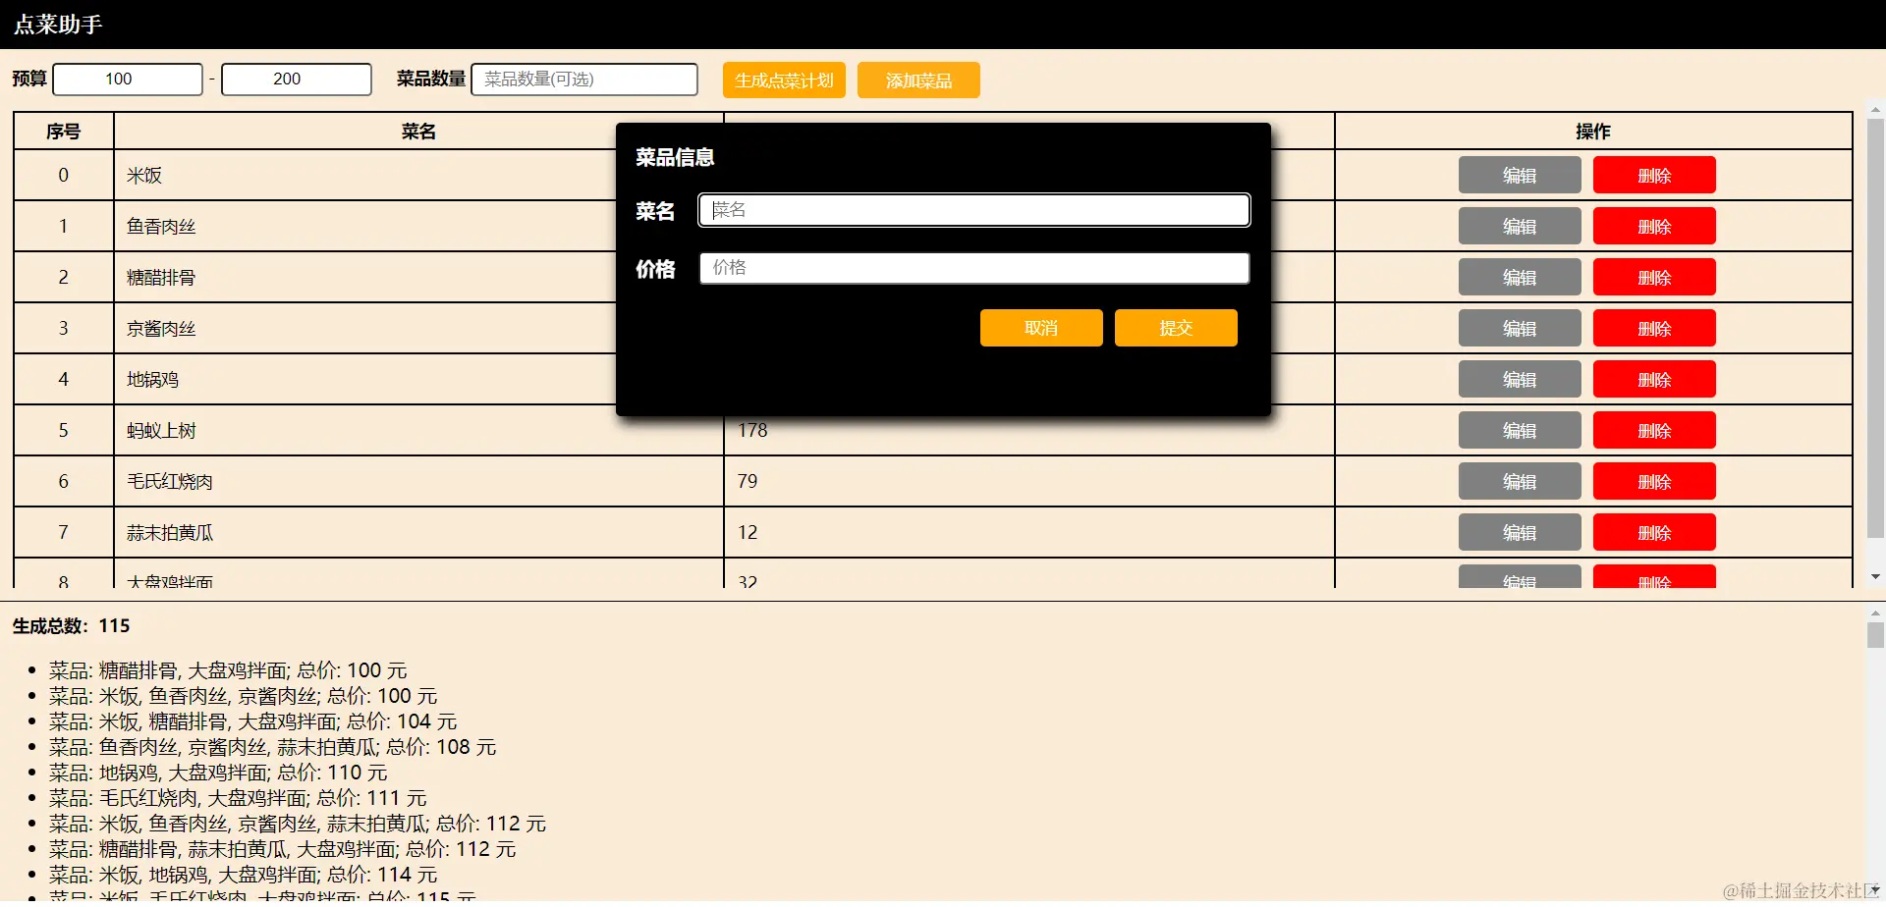This screenshot has height=907, width=1886.
Task: Click the 地锅鸡 dish name cell
Action: (365, 380)
